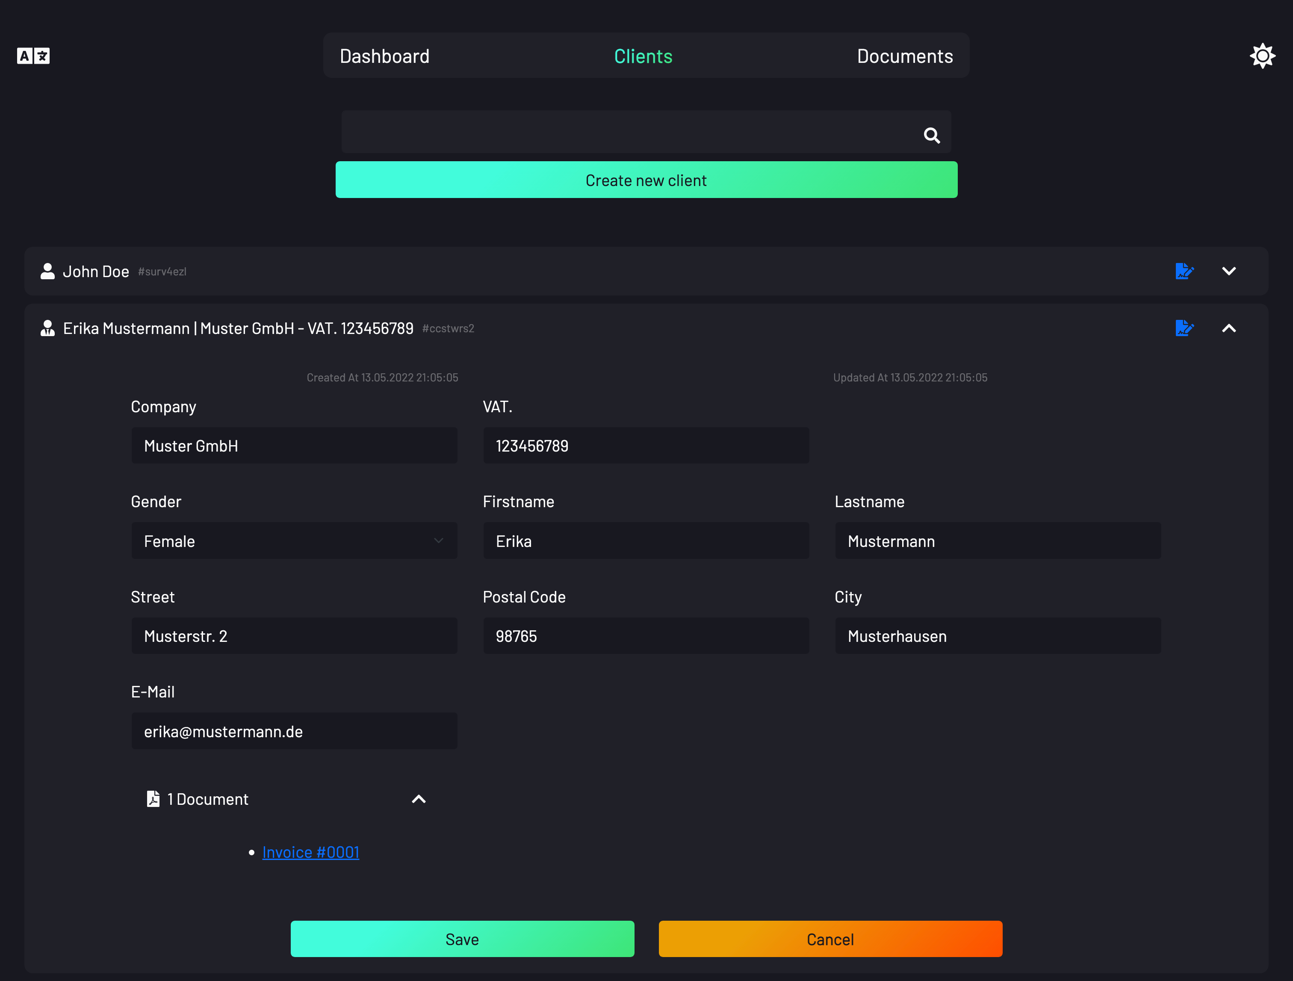Click Erika Mustermann's business person icon
The width and height of the screenshot is (1293, 981).
point(47,328)
